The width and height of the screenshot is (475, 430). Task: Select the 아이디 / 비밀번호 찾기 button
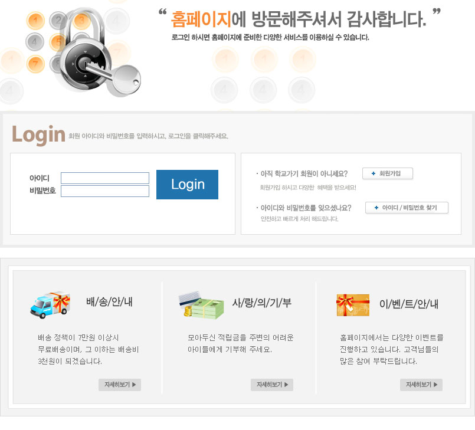point(407,208)
